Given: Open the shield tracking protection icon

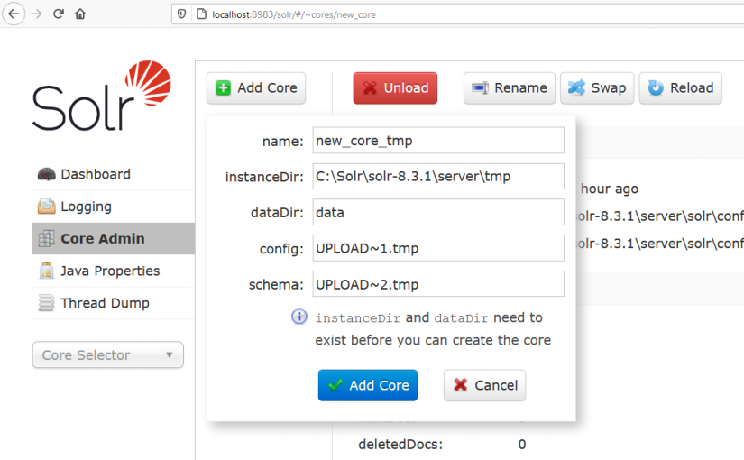Looking at the screenshot, I should 182,14.
